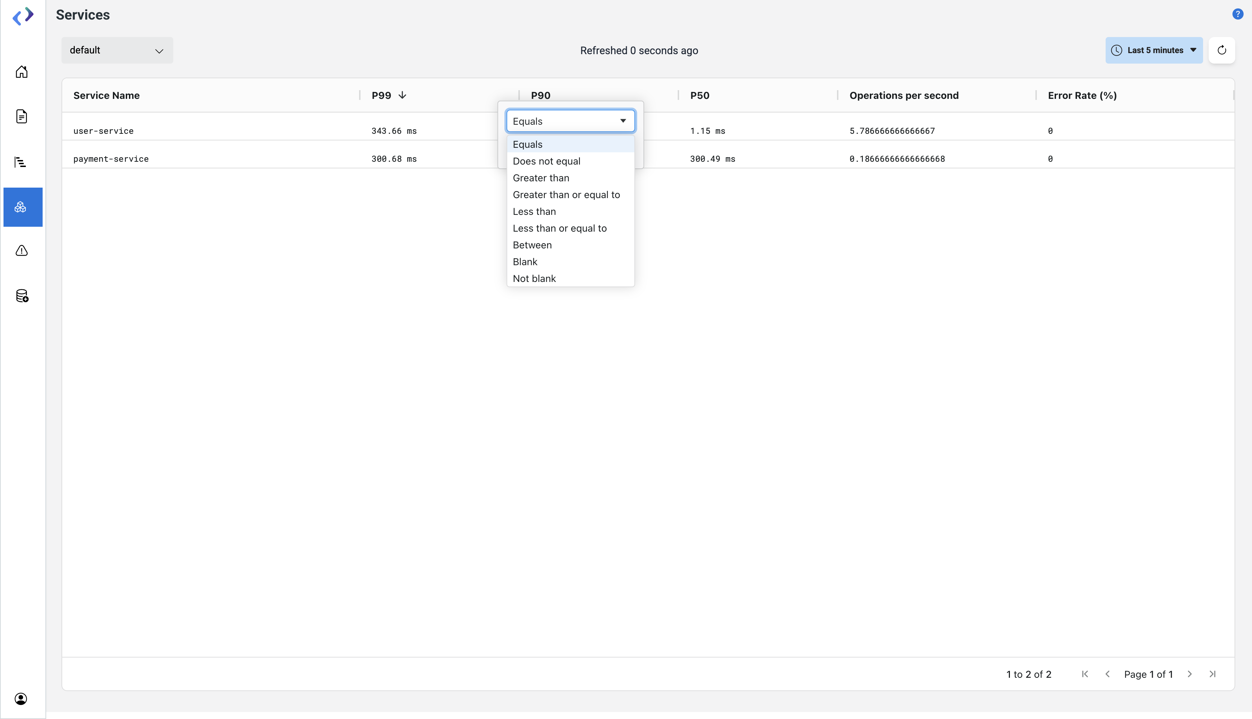1252x719 pixels.
Task: Select the Between filter option
Action: [x=532, y=245]
